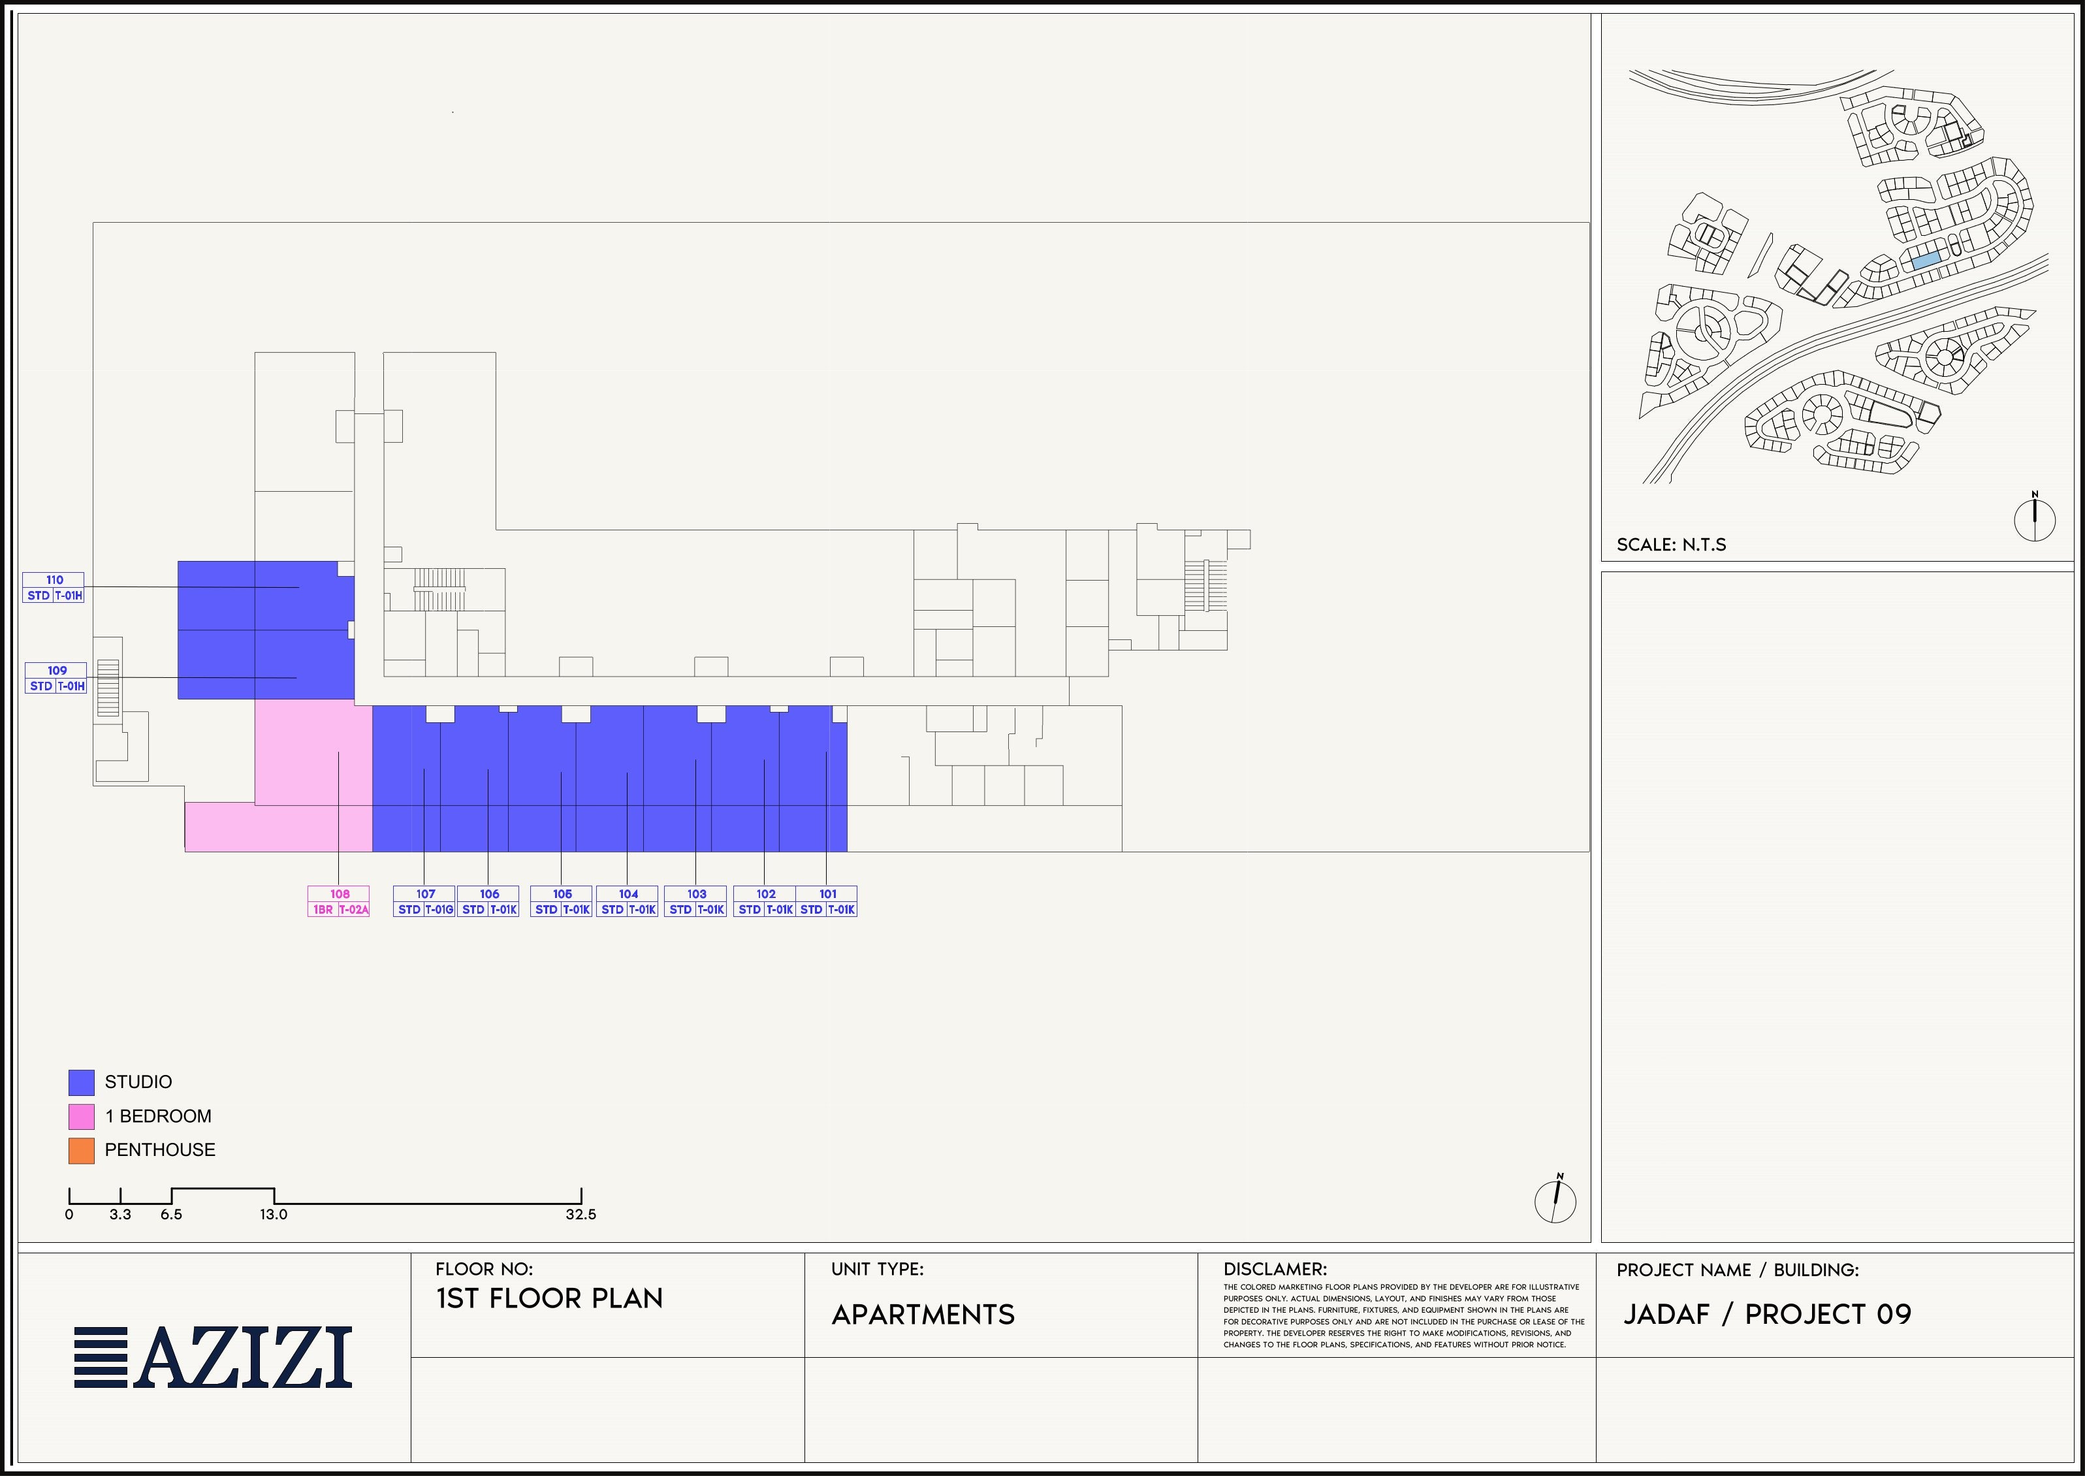Click the blue Studio legend swatch
Image resolution: width=2085 pixels, height=1476 pixels.
[82, 1082]
